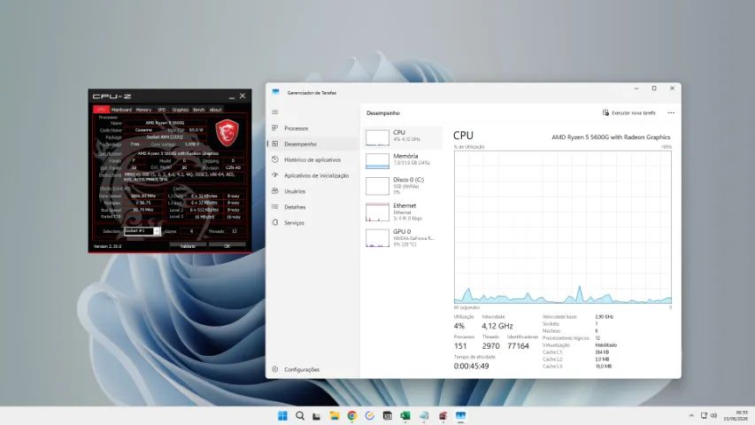Select the CPU performance thumbnail
This screenshot has height=425, width=755.
(402, 137)
